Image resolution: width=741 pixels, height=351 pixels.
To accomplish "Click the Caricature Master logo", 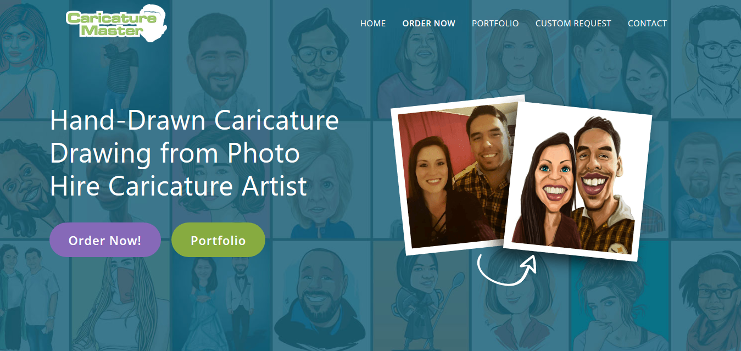I will coord(116,24).
